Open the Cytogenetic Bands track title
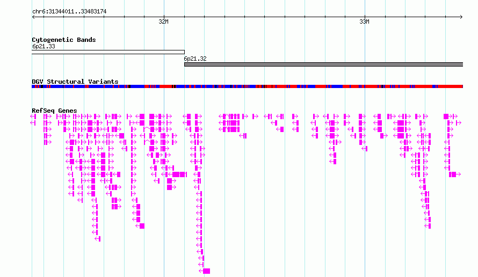The height and width of the screenshot is (277, 478). coord(64,40)
